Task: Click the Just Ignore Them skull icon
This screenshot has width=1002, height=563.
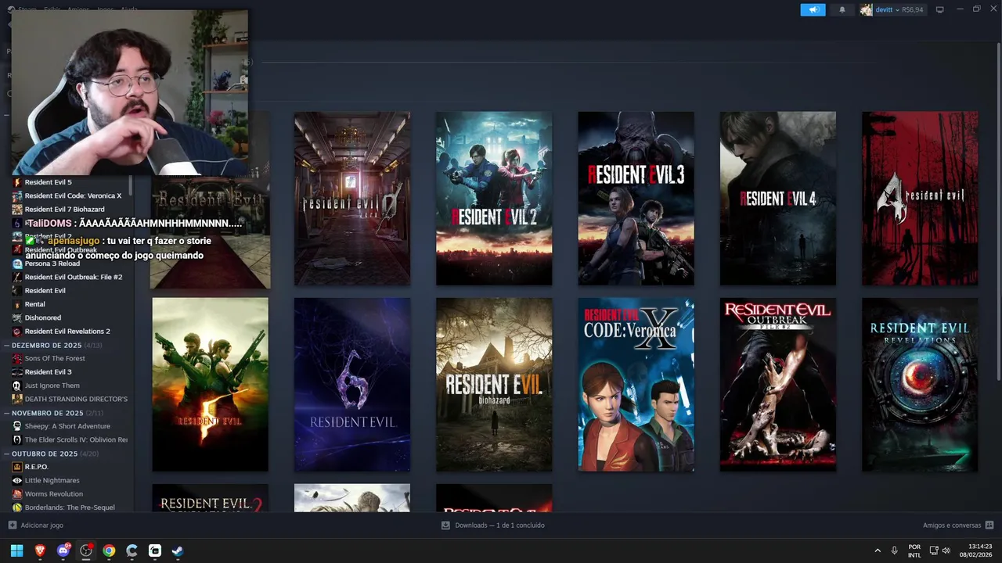Action: click(17, 385)
